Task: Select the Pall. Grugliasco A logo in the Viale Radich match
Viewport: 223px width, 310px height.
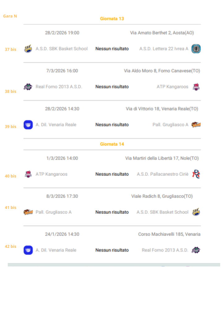Action: tap(28, 212)
